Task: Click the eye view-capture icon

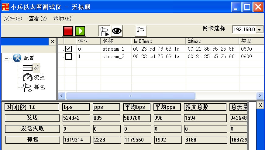Action: (x=117, y=31)
